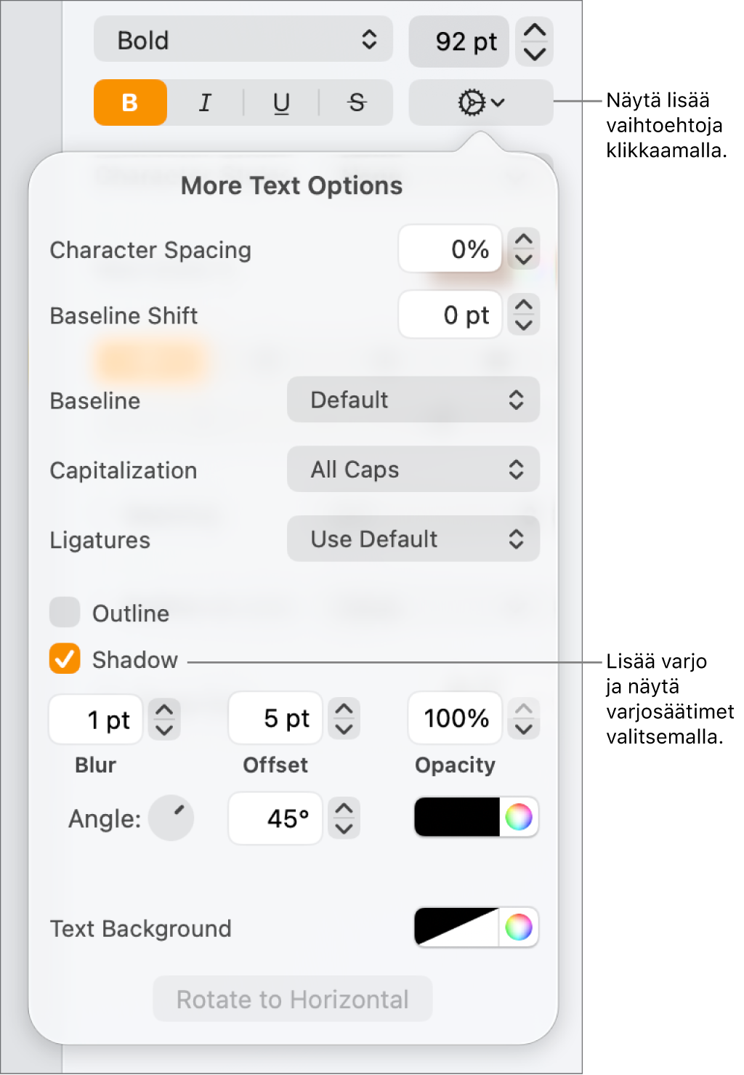Image resolution: width=744 pixels, height=1075 pixels.
Task: Apply Underline text style
Action: click(x=281, y=102)
